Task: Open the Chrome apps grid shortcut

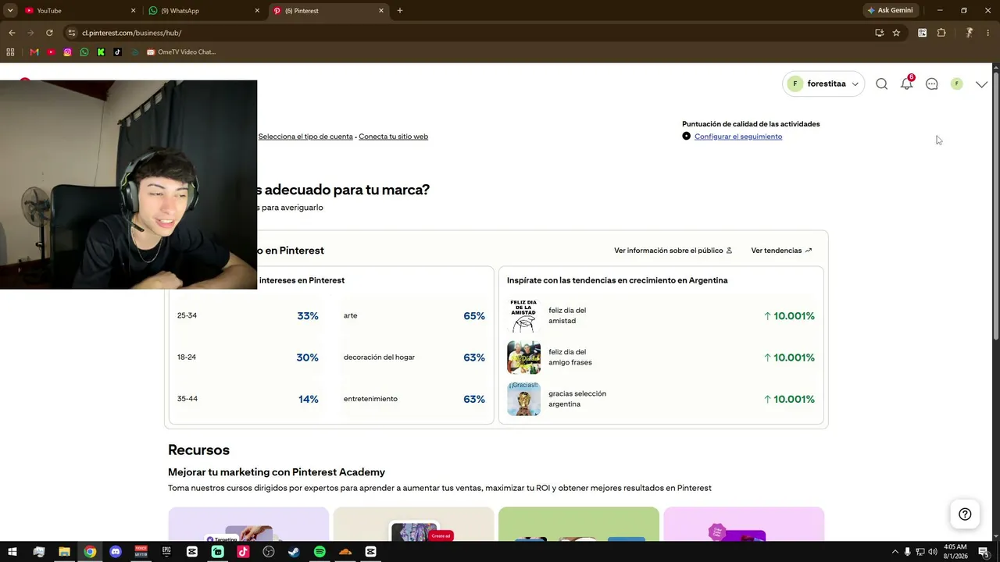Action: coord(10,52)
